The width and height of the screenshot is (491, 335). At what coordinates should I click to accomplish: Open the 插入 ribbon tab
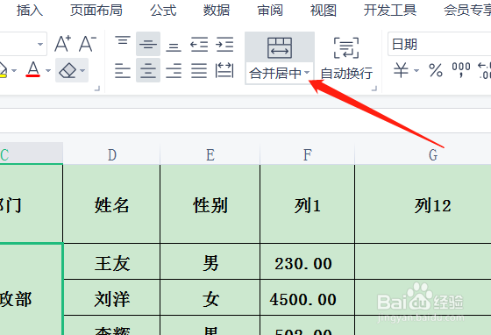click(30, 11)
